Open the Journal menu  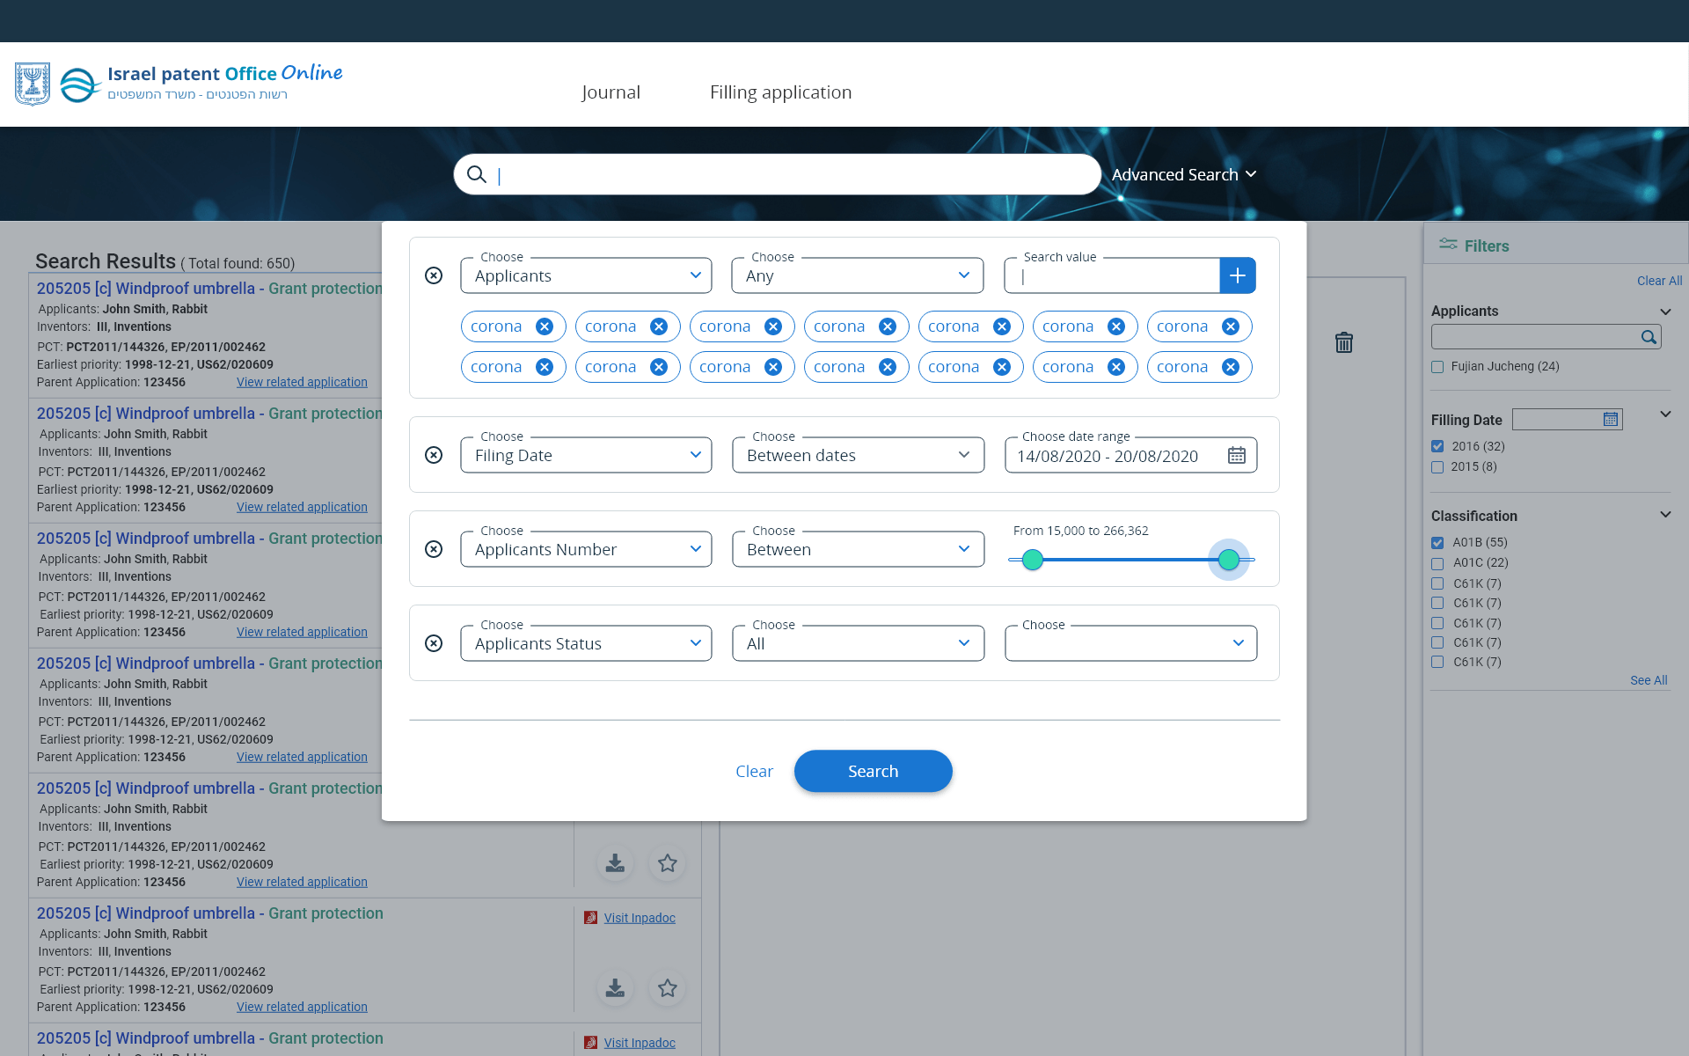coord(611,92)
